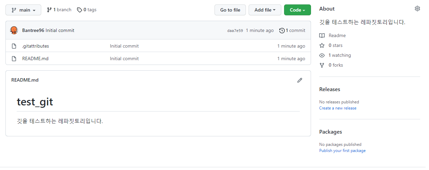429x170 pixels.
Task: Jump to the Readme link in About
Action: pyautogui.click(x=337, y=35)
